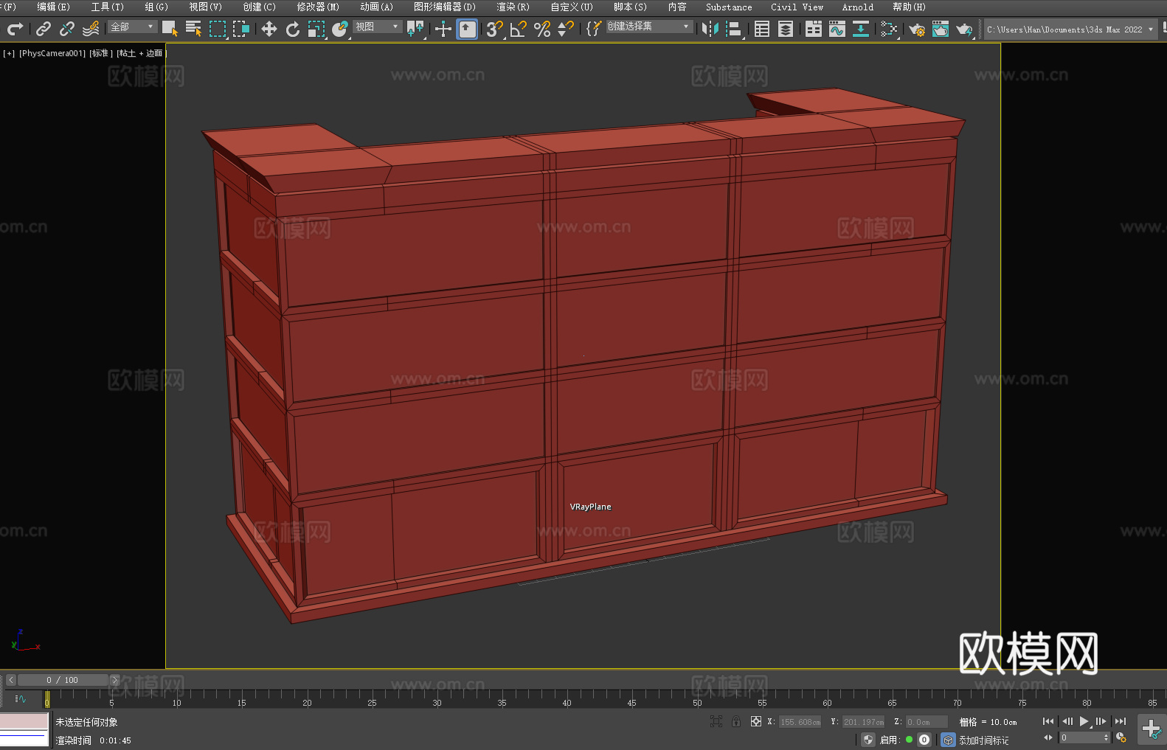The image size is (1167, 750).
Task: Click Bind to Space Warp icon
Action: coord(91,29)
